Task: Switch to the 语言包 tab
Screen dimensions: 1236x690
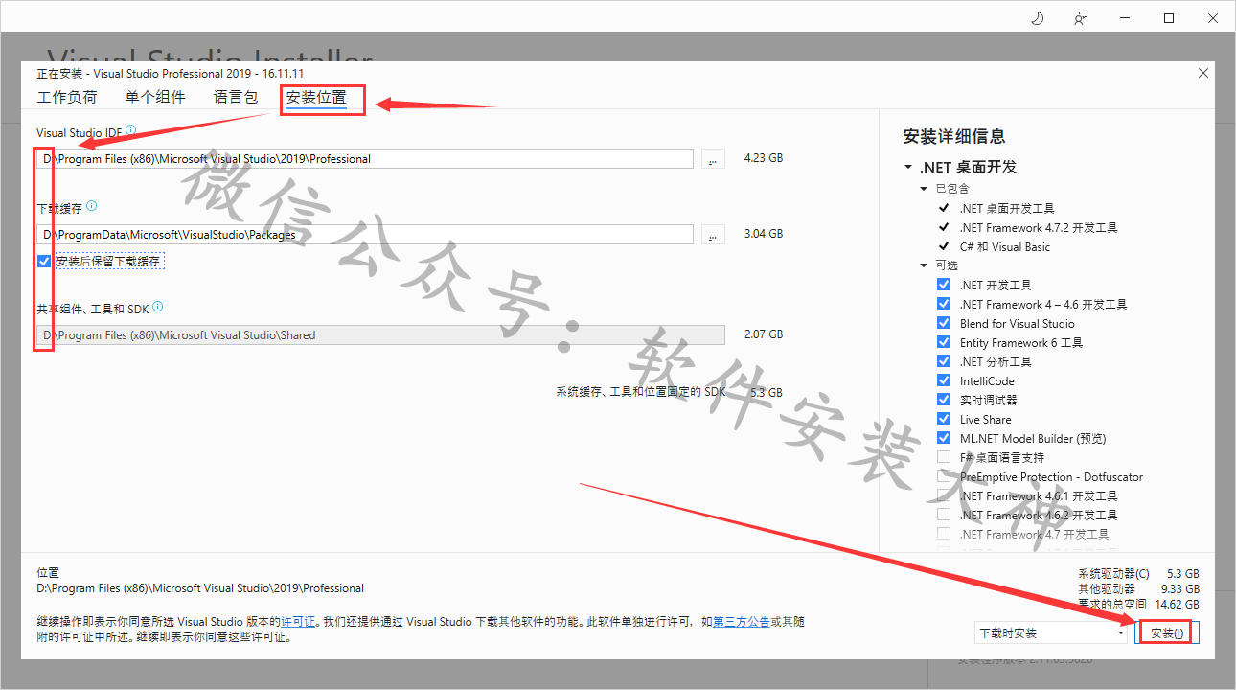Action: pyautogui.click(x=236, y=97)
